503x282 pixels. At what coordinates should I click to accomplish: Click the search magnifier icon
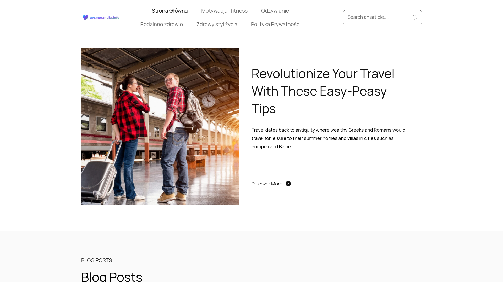pos(415,17)
